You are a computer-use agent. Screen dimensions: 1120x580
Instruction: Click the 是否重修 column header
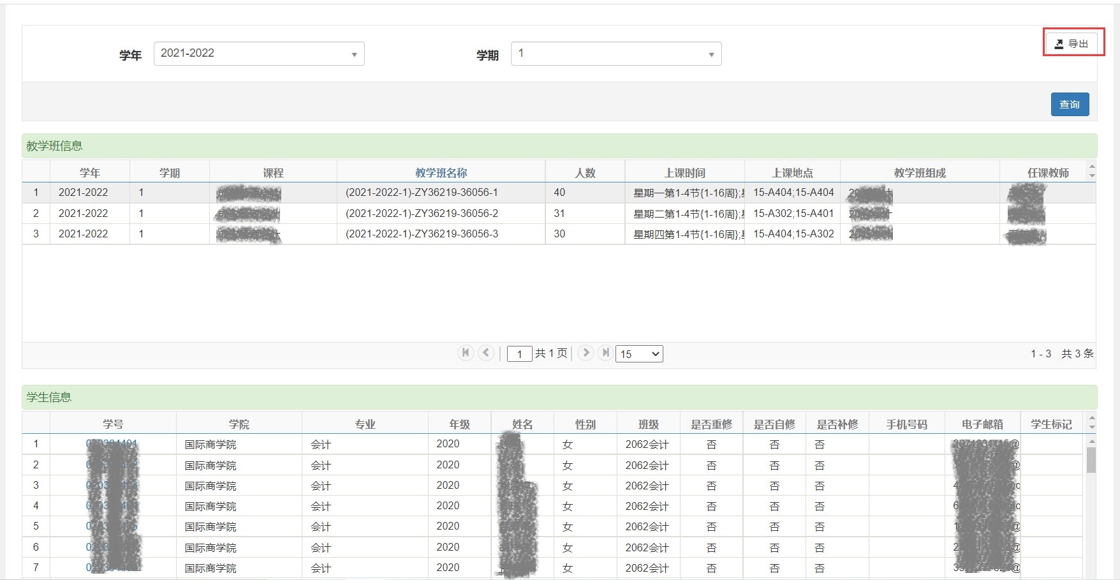pos(711,424)
